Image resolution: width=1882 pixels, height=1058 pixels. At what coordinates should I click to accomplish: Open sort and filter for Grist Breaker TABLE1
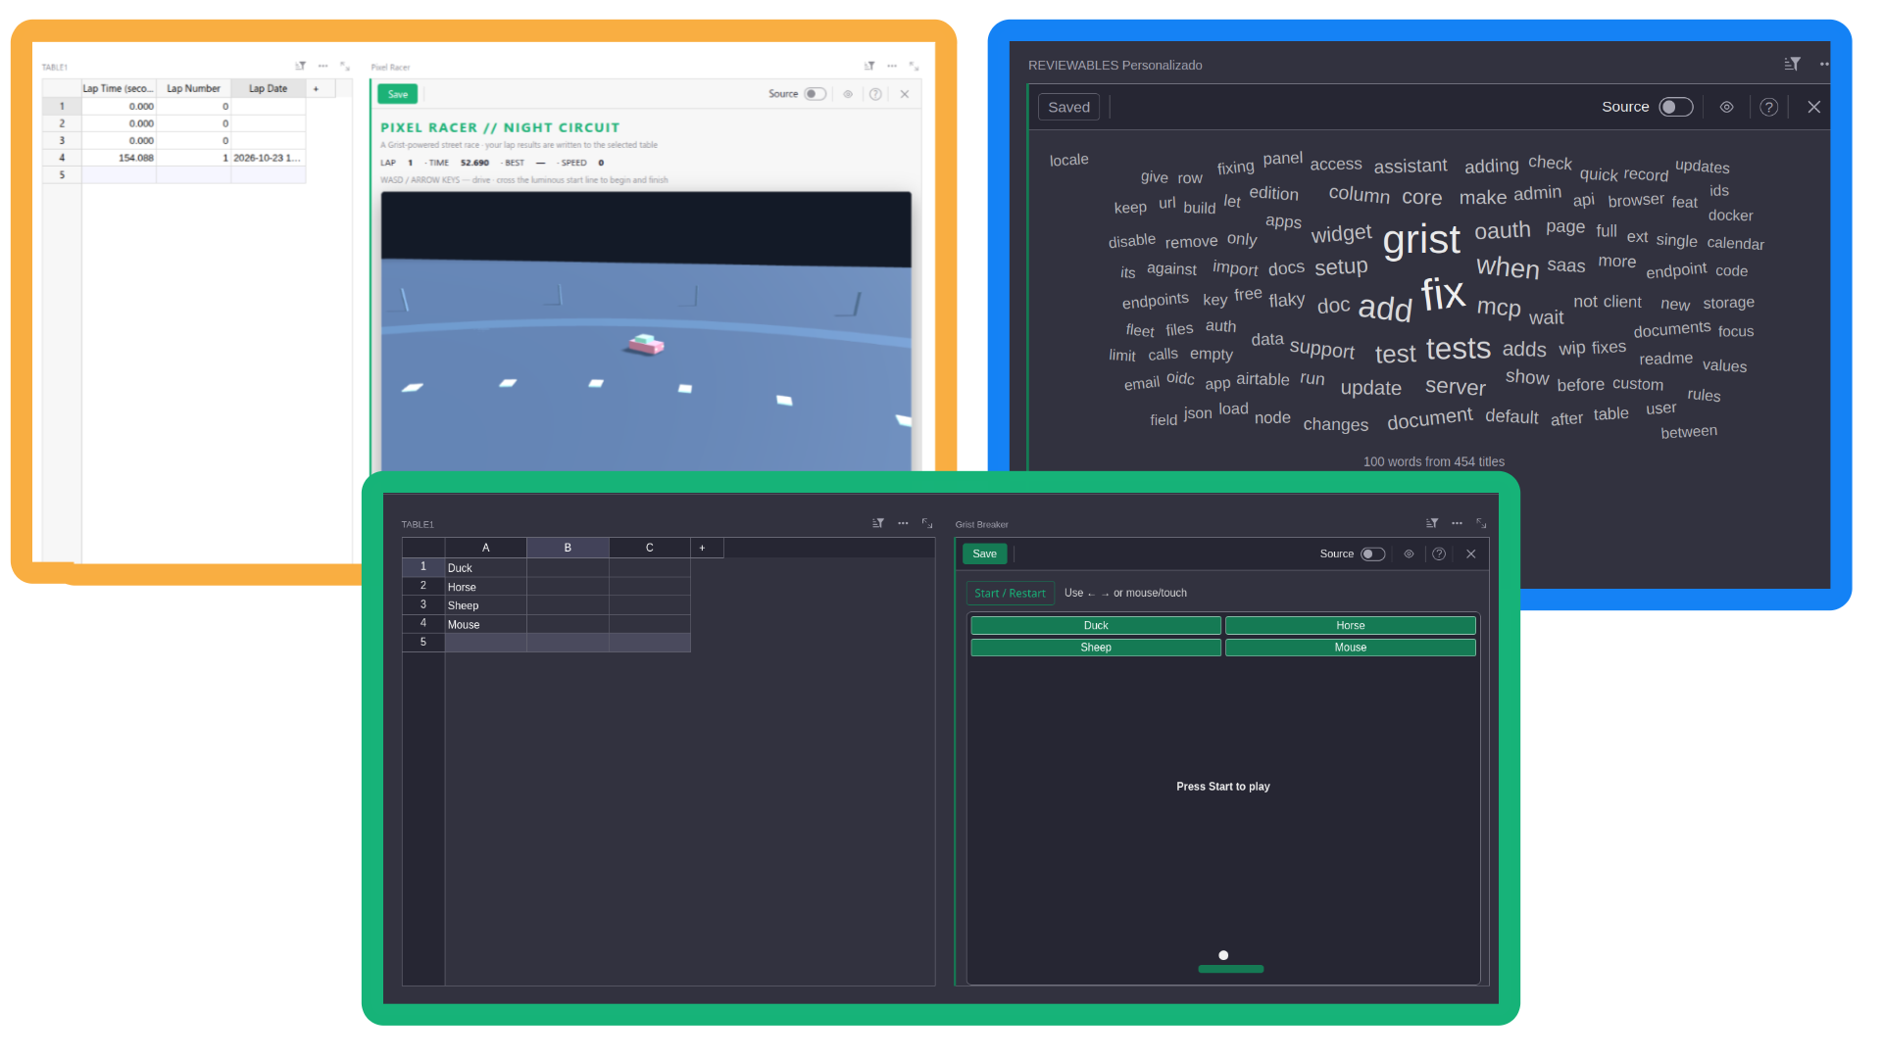(x=878, y=523)
